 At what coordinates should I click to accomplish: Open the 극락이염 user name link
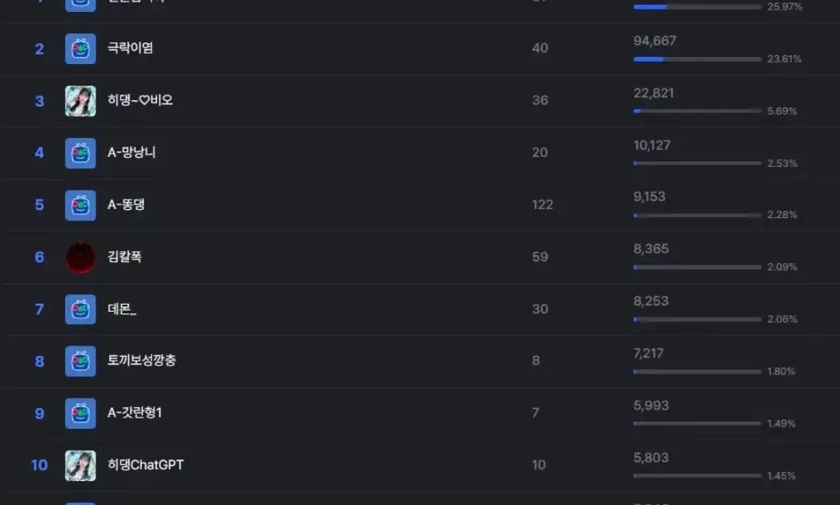tap(130, 48)
